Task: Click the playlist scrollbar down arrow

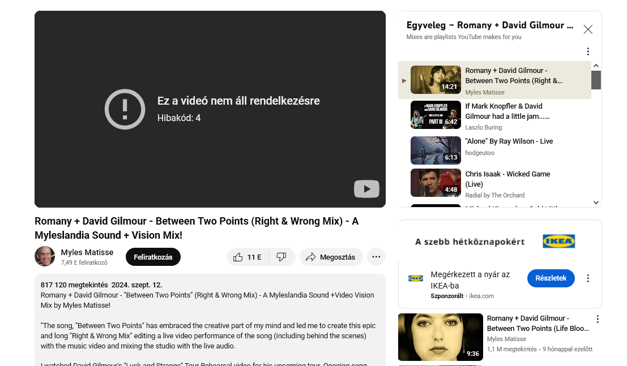Action: click(x=596, y=203)
